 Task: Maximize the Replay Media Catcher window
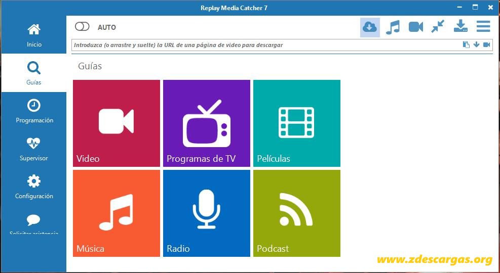coord(475,7)
